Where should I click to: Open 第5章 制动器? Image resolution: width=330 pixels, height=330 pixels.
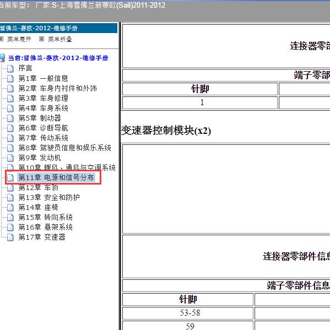coord(40,118)
